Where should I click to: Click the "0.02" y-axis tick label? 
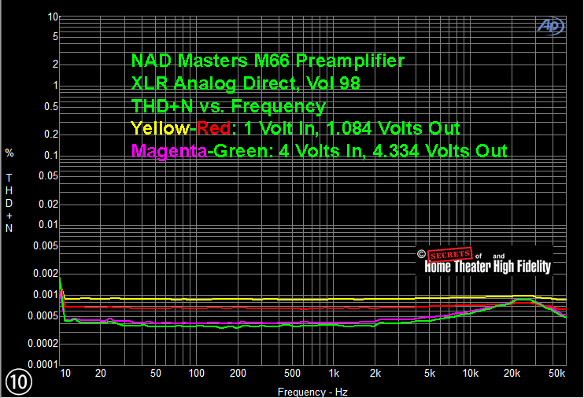pyautogui.click(x=49, y=204)
